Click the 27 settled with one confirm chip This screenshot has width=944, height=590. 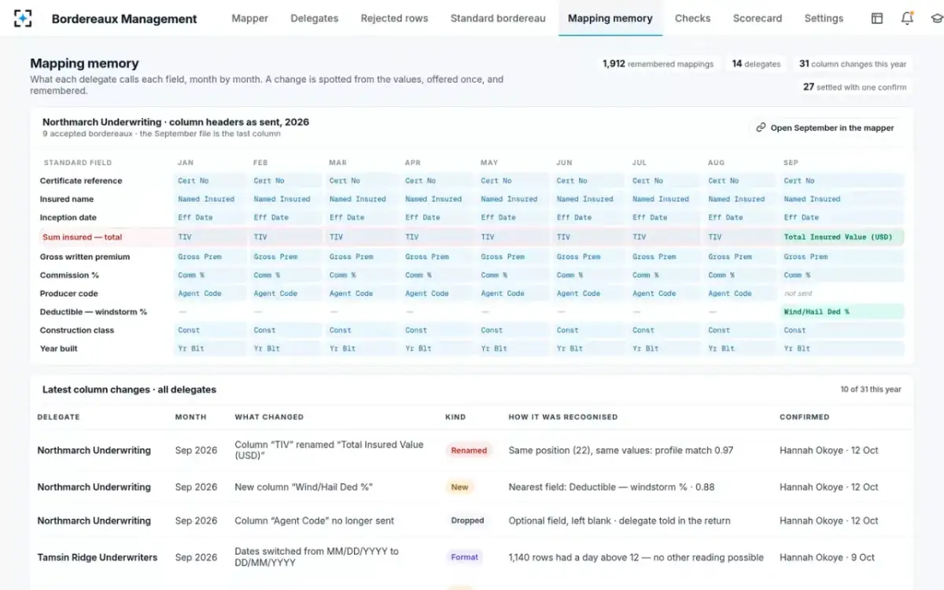[x=854, y=87]
